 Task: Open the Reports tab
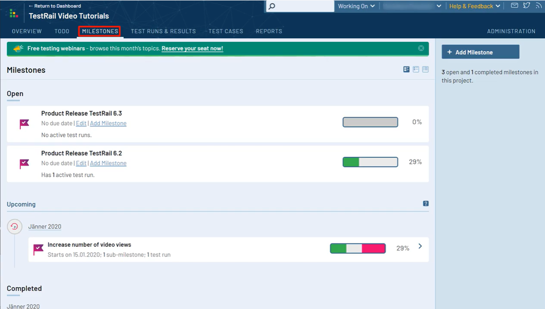[269, 31]
